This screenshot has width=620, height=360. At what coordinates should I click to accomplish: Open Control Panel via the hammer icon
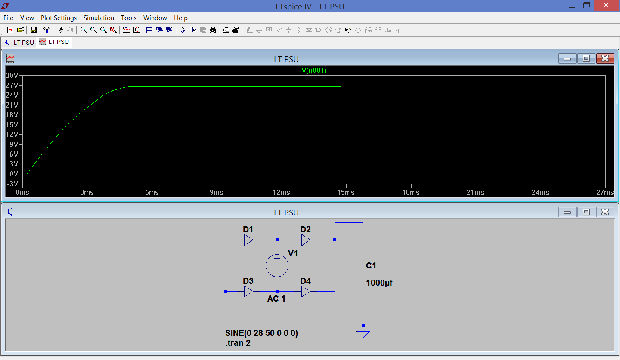click(46, 30)
